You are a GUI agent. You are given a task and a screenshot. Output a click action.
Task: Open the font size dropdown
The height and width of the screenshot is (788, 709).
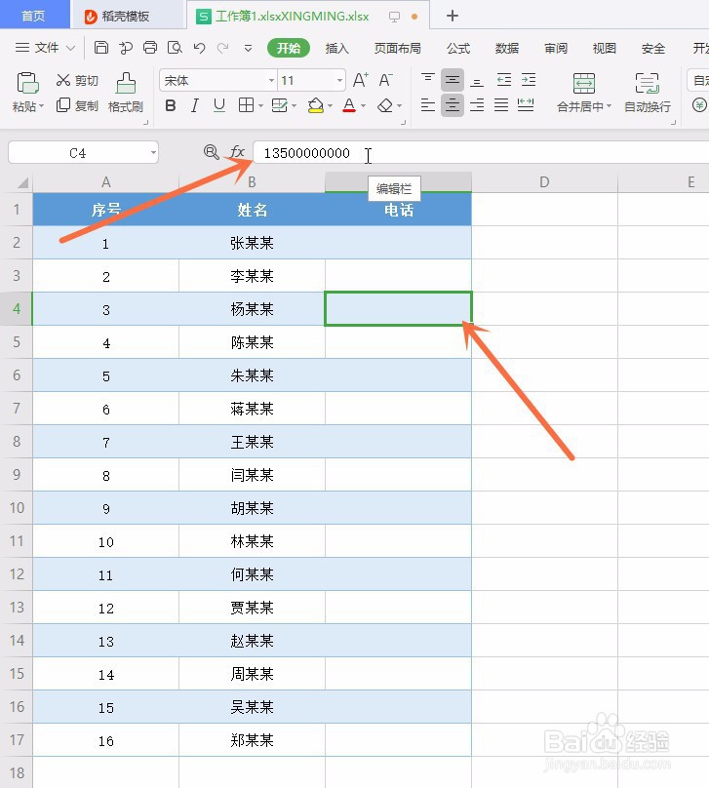339,80
